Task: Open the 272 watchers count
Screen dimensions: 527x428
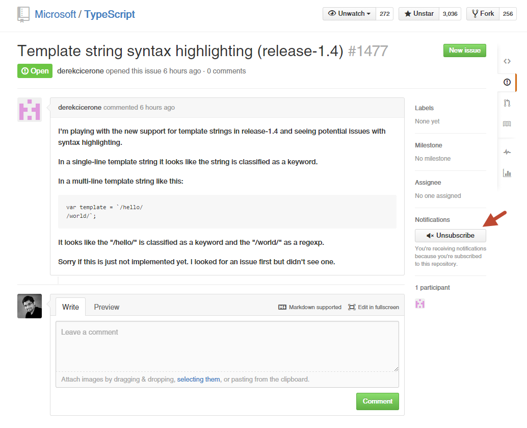Action: (384, 14)
